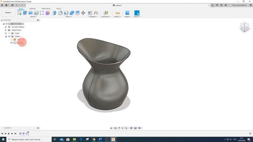Click the Split Face modify icon

pyautogui.click(x=77, y=13)
